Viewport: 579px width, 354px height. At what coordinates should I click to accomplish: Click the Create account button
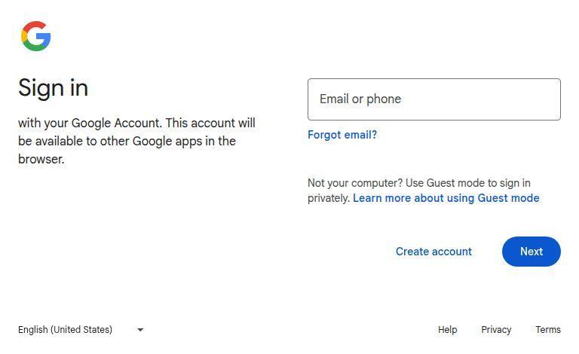433,252
